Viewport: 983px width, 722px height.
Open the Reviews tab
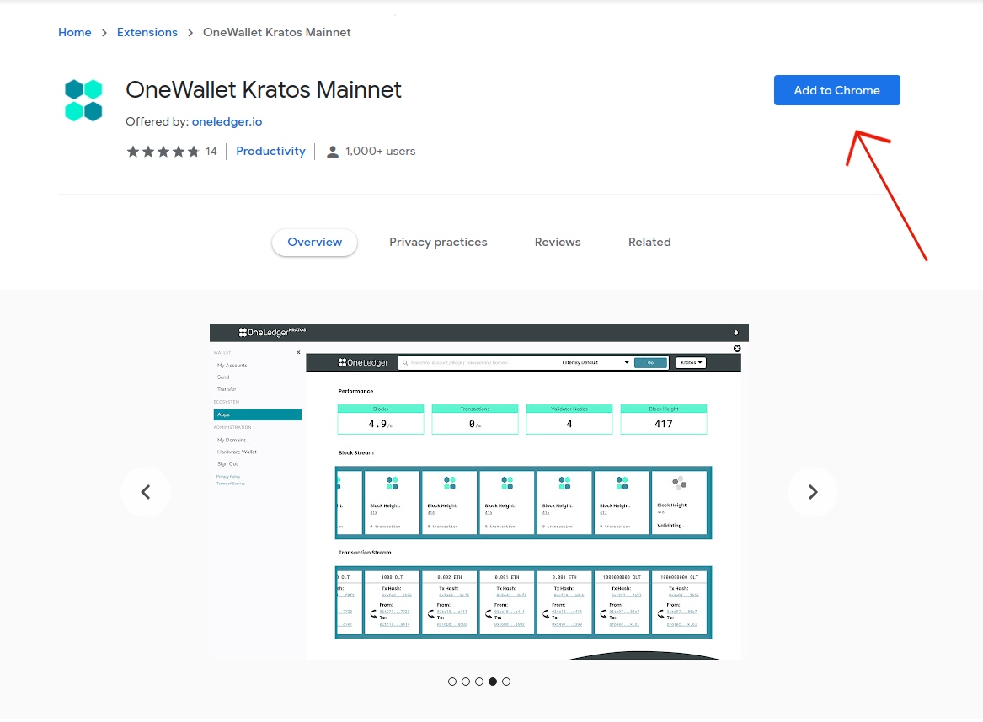[558, 242]
